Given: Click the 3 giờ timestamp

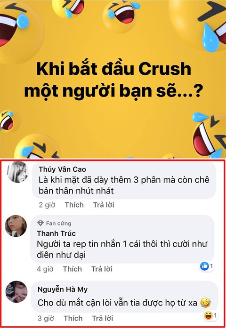Looking at the screenshot, I should pos(46,318).
